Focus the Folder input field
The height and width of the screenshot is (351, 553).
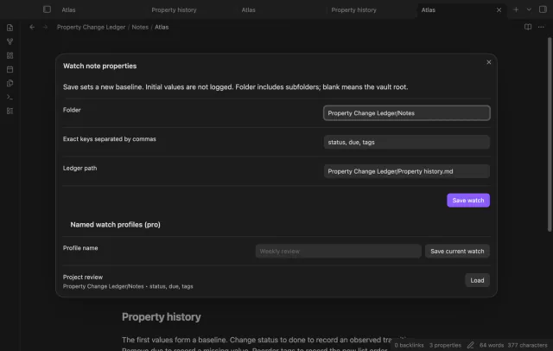(x=407, y=113)
